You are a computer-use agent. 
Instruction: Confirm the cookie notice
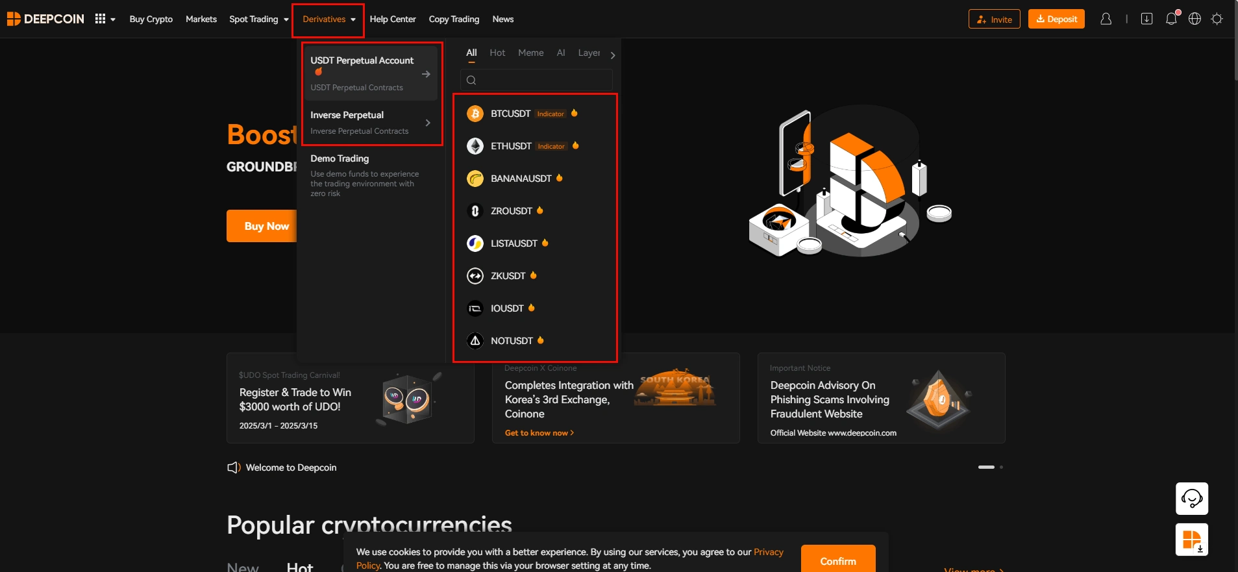pyautogui.click(x=838, y=561)
